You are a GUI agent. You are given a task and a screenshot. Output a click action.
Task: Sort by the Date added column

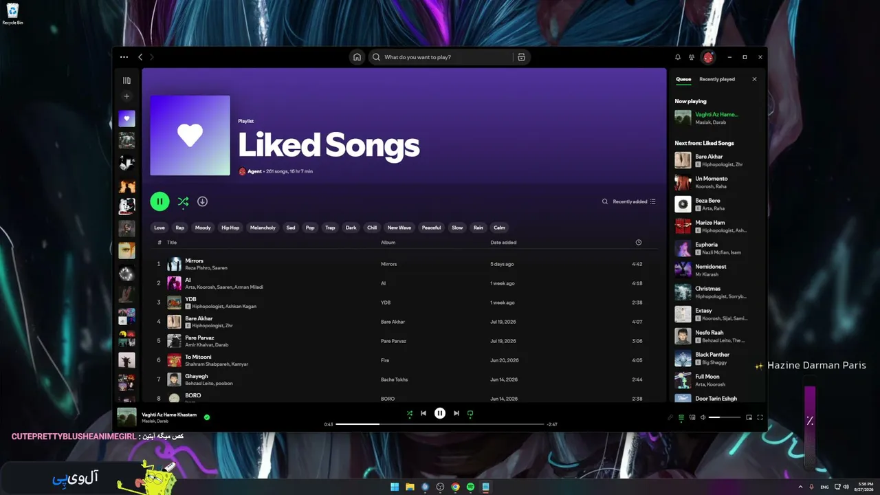point(503,243)
